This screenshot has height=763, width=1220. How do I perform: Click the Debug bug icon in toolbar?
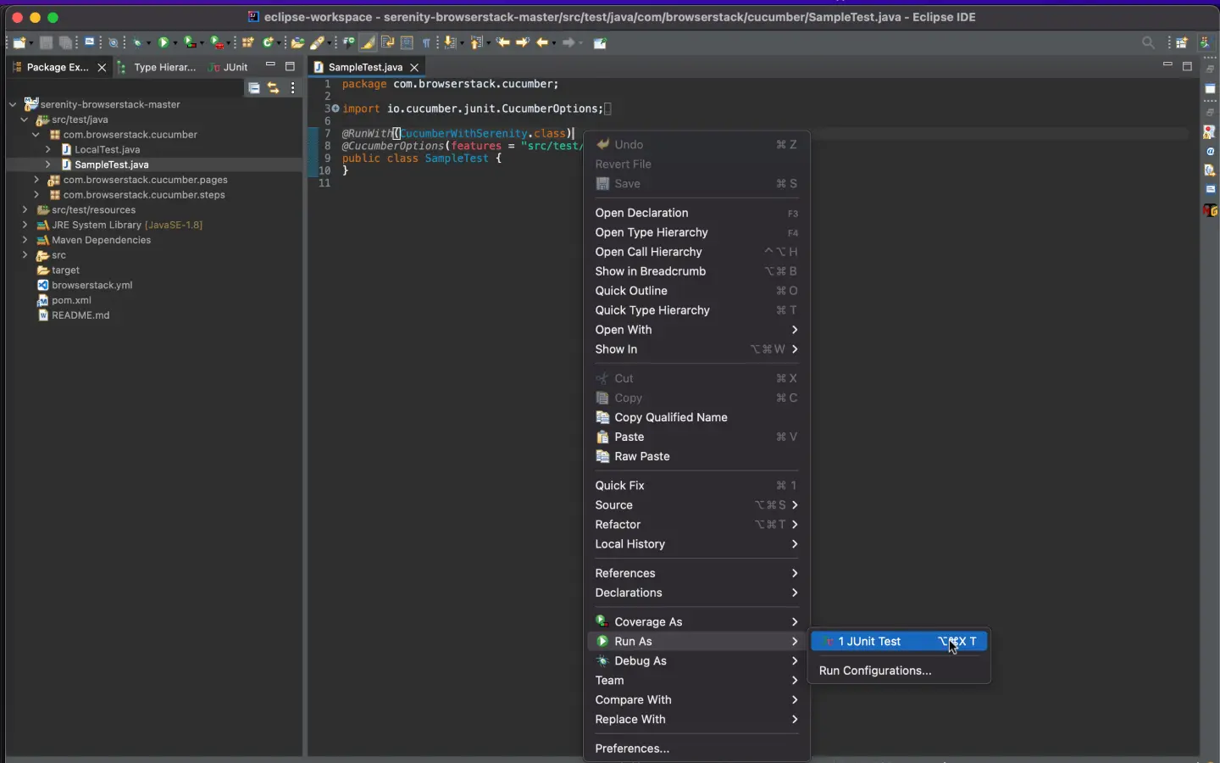point(137,42)
